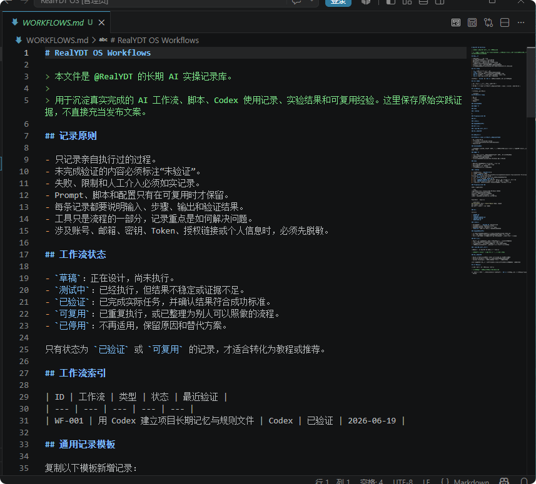Click line number 5 in the gutter
The height and width of the screenshot is (484, 536).
(x=26, y=101)
